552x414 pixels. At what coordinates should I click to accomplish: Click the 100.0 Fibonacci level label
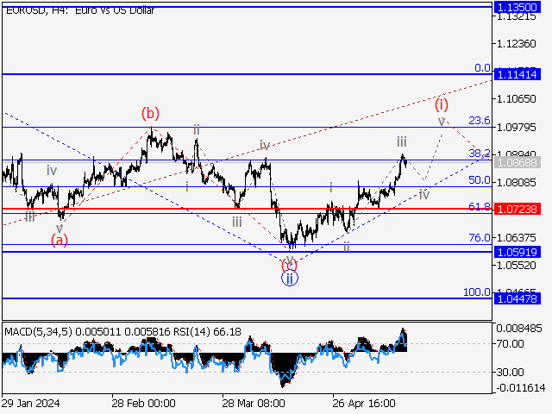click(x=477, y=292)
